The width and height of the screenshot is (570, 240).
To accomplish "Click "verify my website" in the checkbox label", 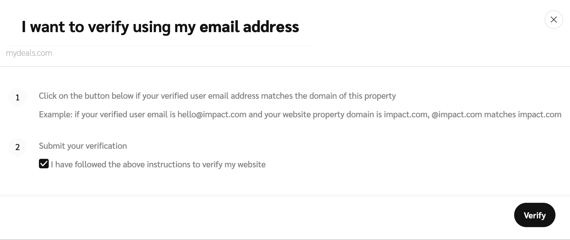I will coord(234,165).
